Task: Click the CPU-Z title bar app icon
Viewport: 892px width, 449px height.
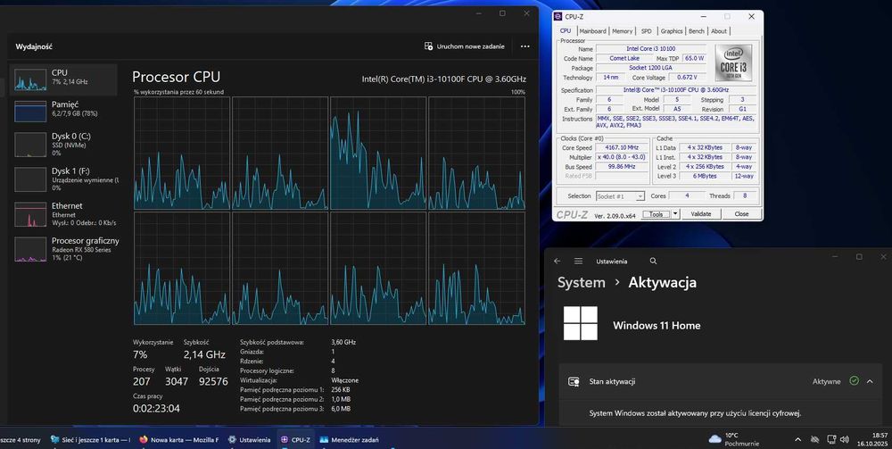Action: 558,16
